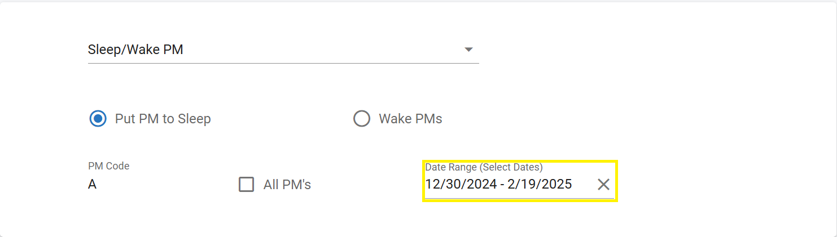Click the "Date Range (Select Dates)" label

point(484,167)
